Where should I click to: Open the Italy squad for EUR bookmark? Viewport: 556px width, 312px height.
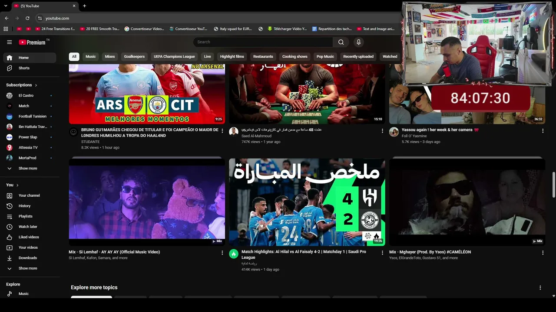[x=233, y=29]
